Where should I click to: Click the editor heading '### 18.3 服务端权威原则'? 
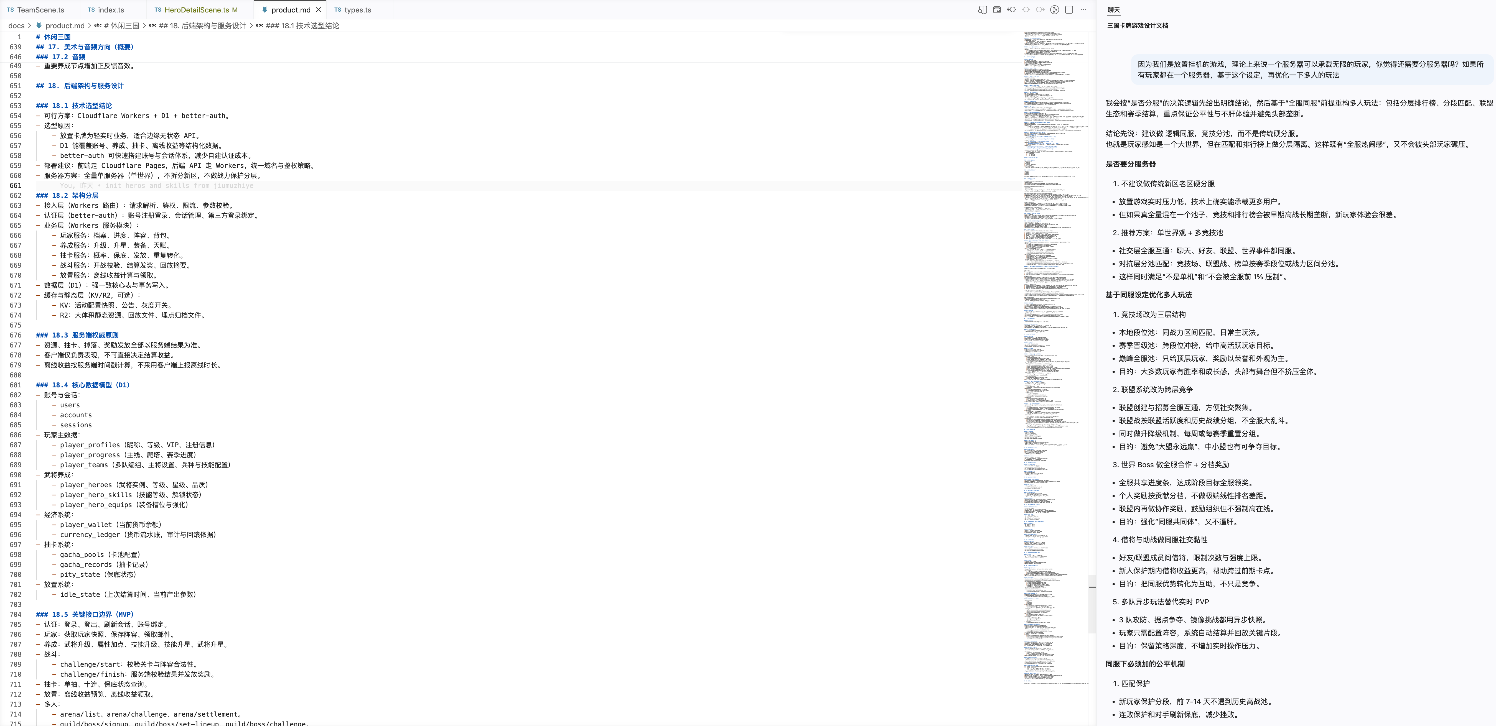pyautogui.click(x=77, y=336)
